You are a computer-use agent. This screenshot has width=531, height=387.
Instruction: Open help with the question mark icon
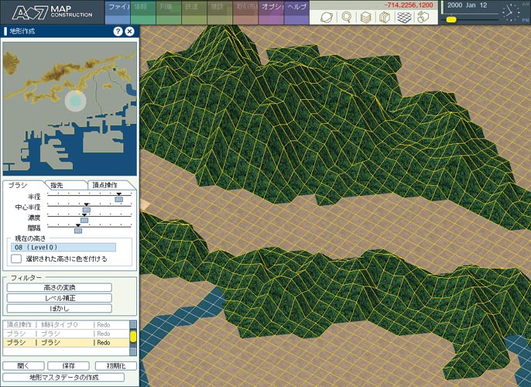coord(118,32)
